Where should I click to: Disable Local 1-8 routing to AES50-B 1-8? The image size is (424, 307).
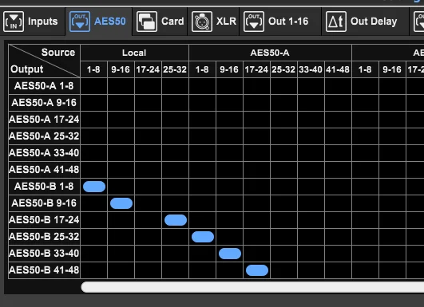pyautogui.click(x=94, y=187)
